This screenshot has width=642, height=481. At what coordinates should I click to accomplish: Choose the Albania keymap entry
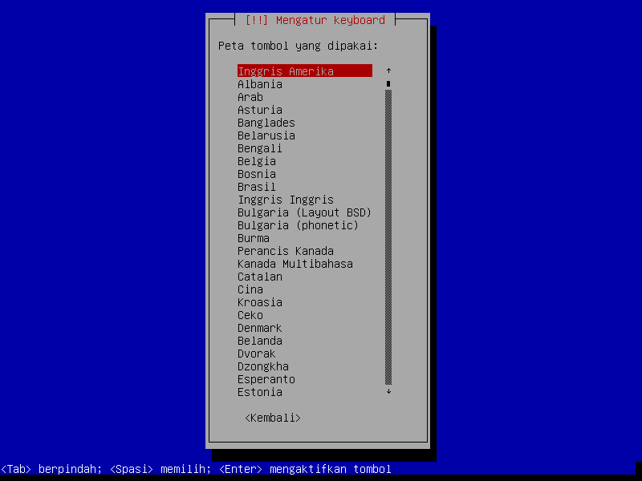click(x=260, y=84)
